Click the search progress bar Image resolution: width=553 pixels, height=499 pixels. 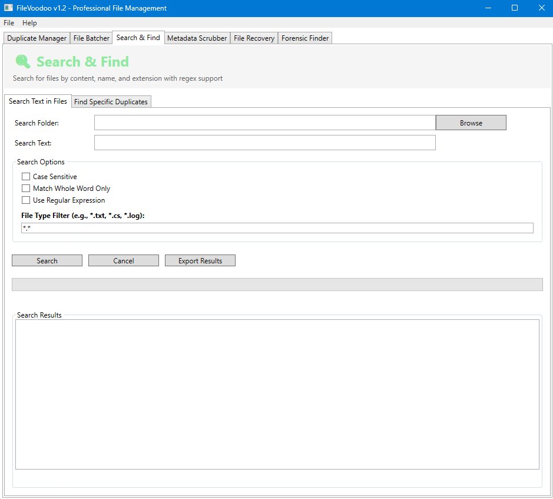pos(277,285)
